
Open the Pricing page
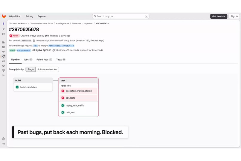pyautogui.click(x=29, y=16)
